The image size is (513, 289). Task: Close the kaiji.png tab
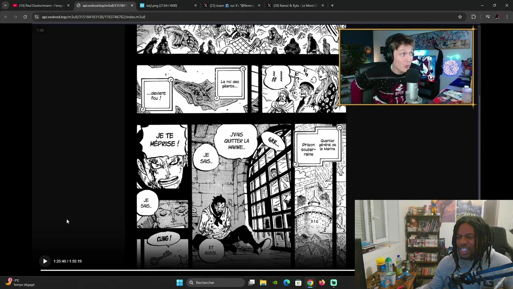point(196,6)
